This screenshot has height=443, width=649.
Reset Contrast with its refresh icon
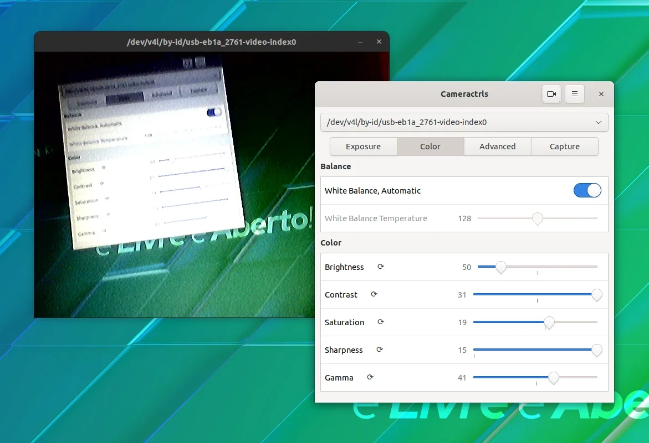click(374, 294)
